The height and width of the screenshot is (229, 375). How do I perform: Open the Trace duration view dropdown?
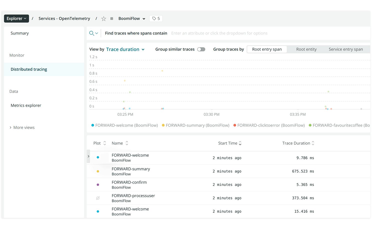click(x=125, y=49)
